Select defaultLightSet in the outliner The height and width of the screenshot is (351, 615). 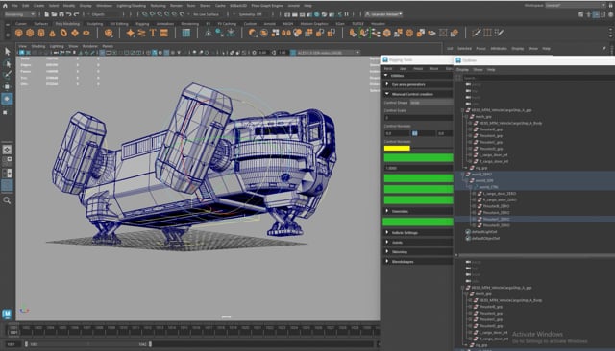coord(484,232)
